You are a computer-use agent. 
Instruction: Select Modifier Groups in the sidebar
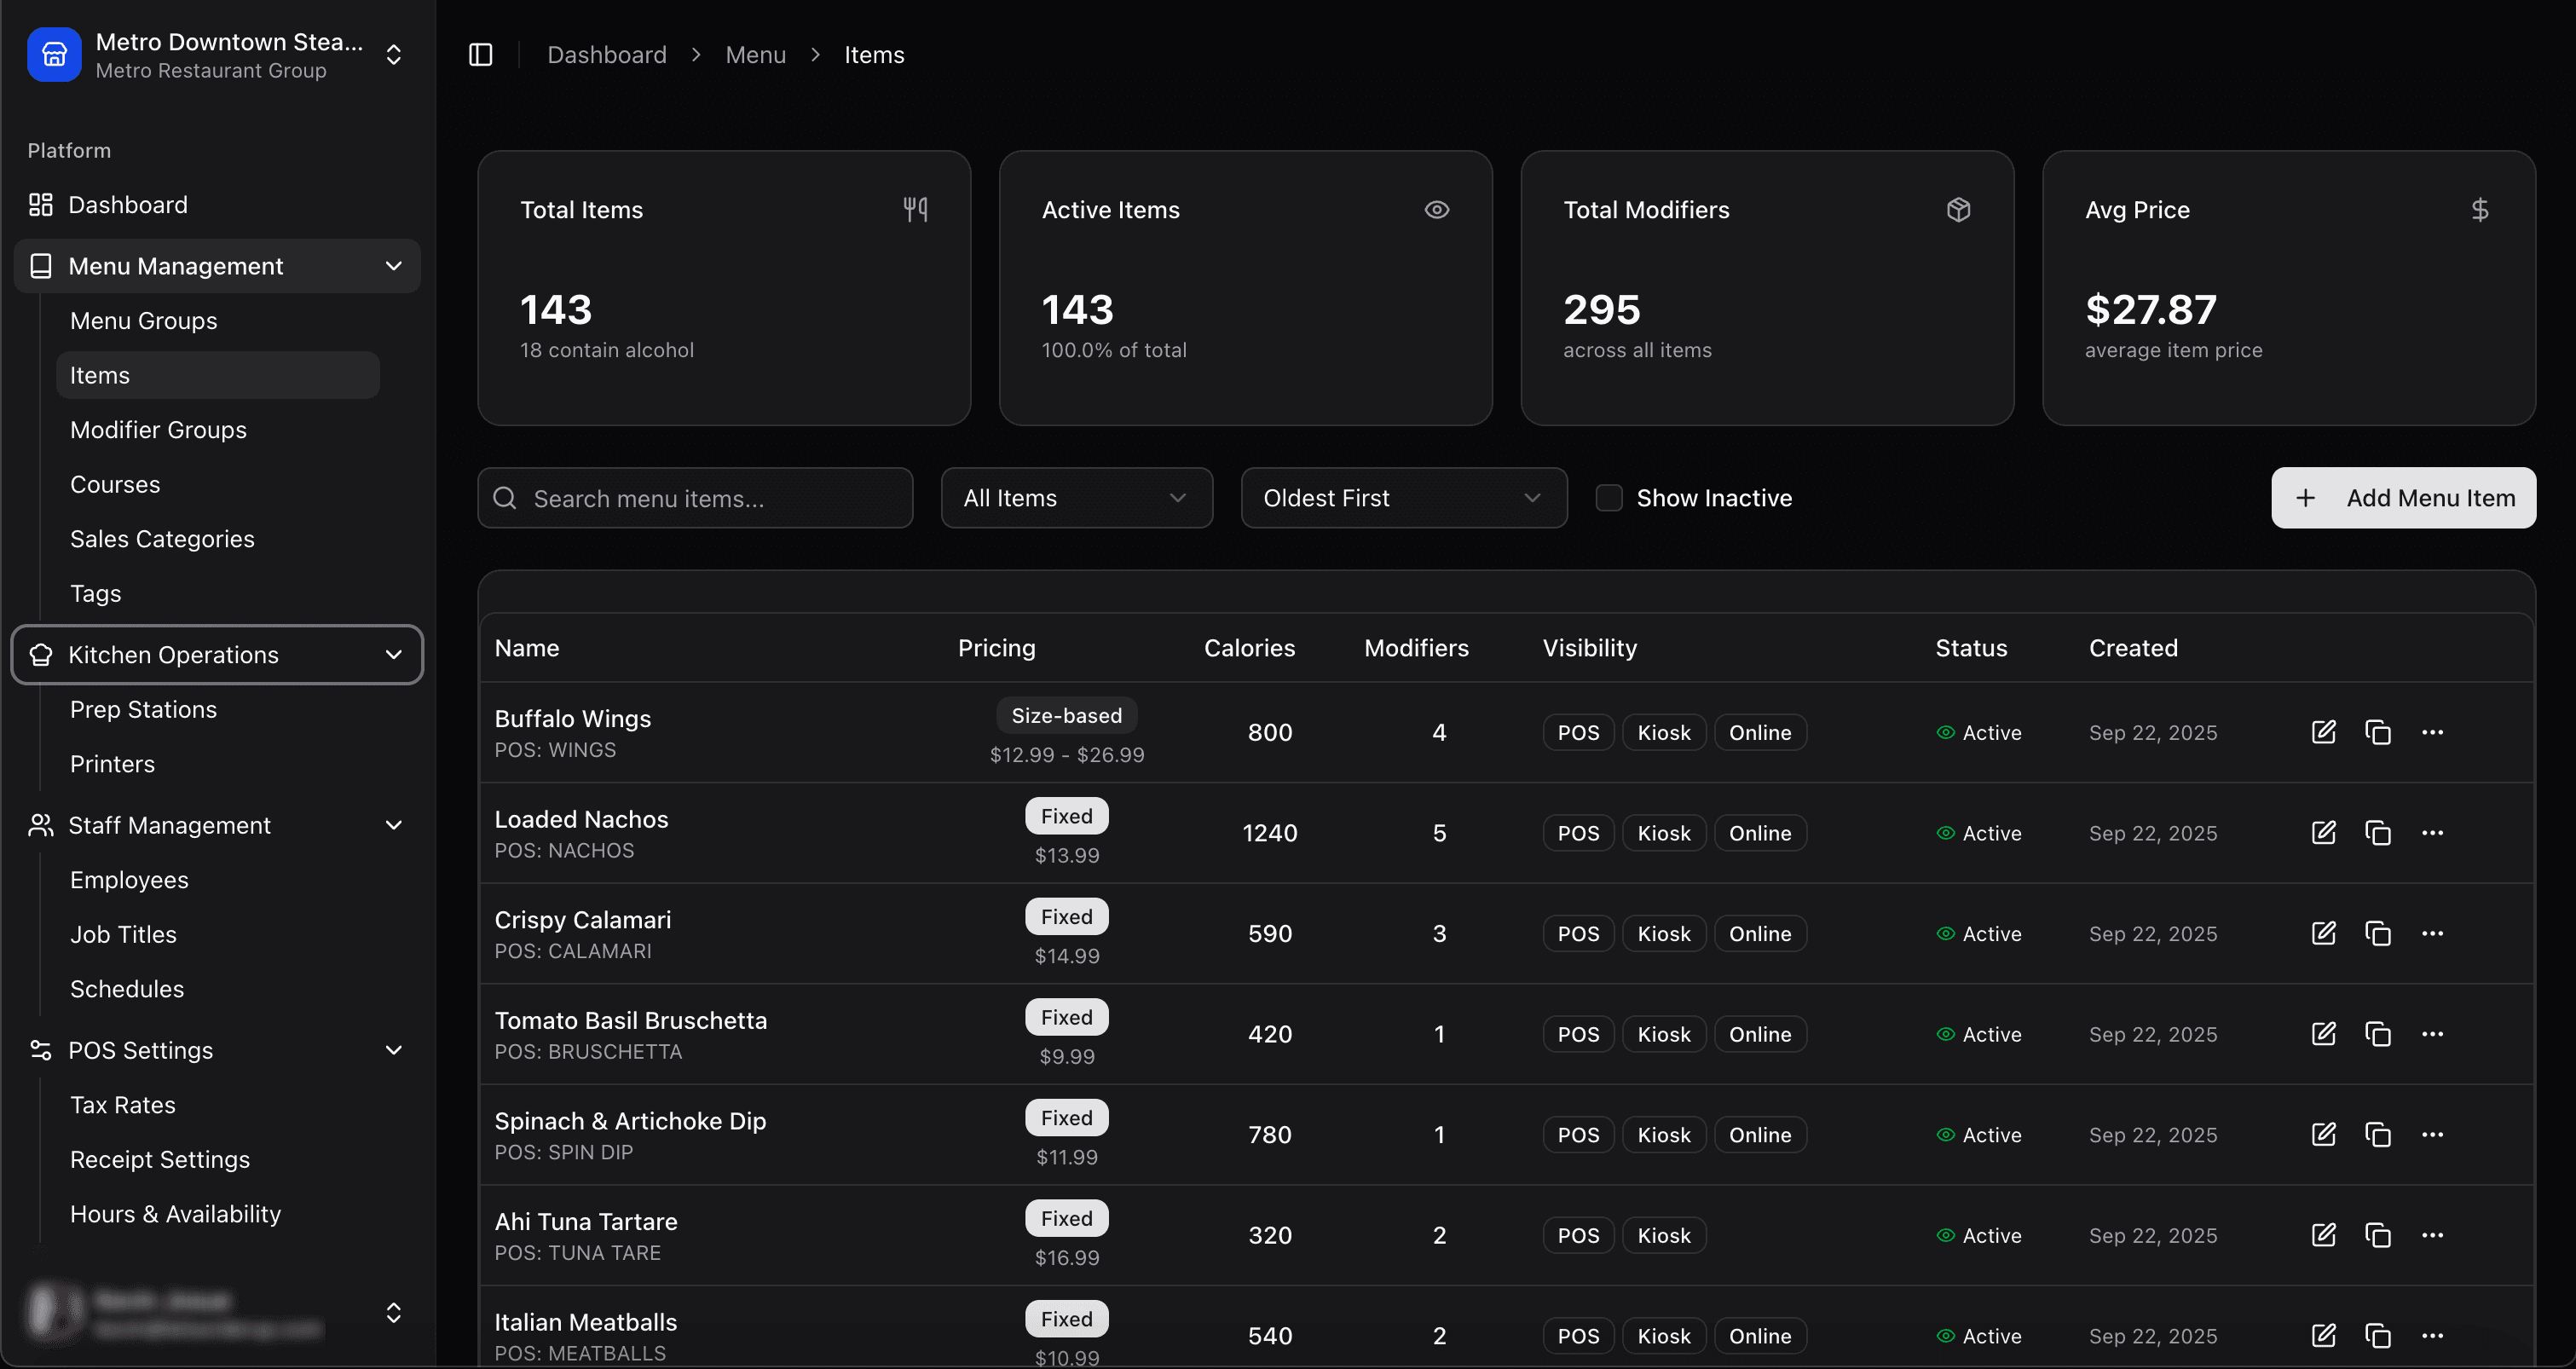point(158,429)
